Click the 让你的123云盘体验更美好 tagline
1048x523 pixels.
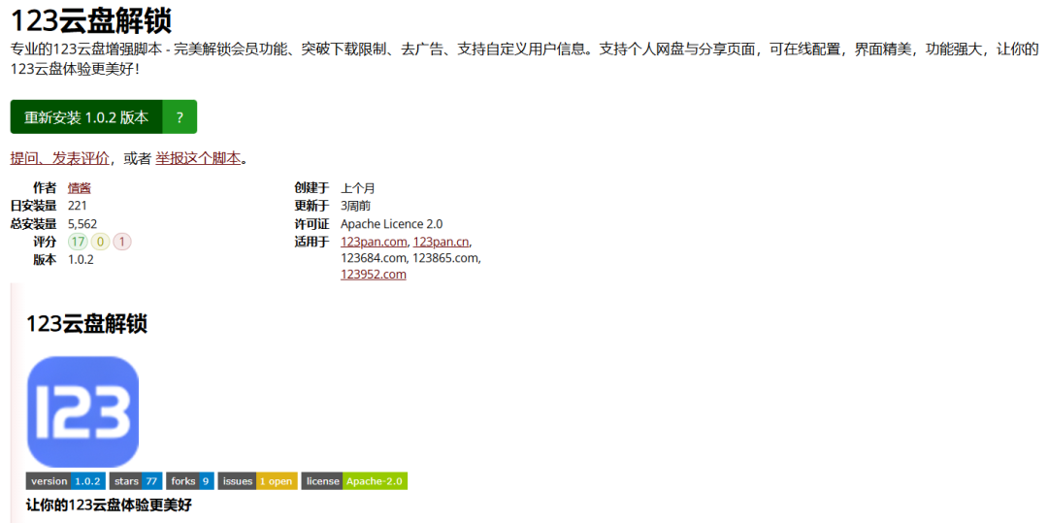coord(109,505)
